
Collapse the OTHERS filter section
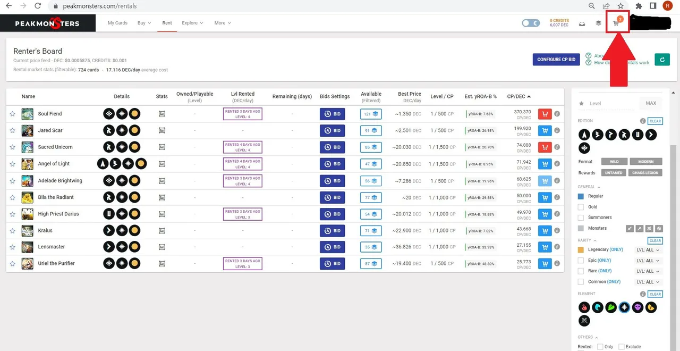[x=588, y=337]
